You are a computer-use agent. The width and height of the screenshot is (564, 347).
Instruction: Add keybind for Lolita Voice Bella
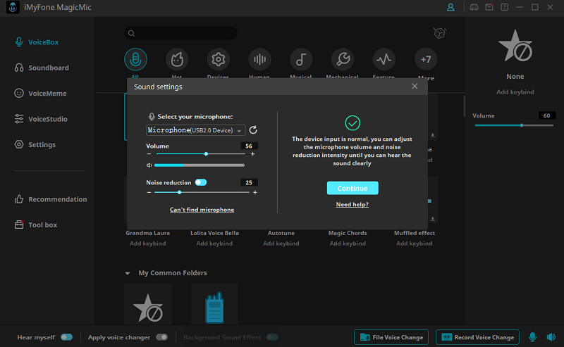point(214,244)
